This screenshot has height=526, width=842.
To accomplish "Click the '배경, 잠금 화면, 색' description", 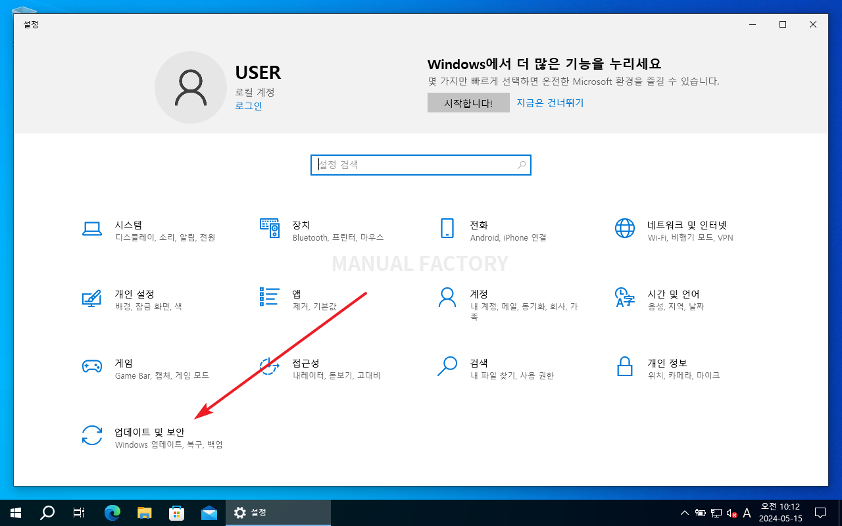I will 148,307.
